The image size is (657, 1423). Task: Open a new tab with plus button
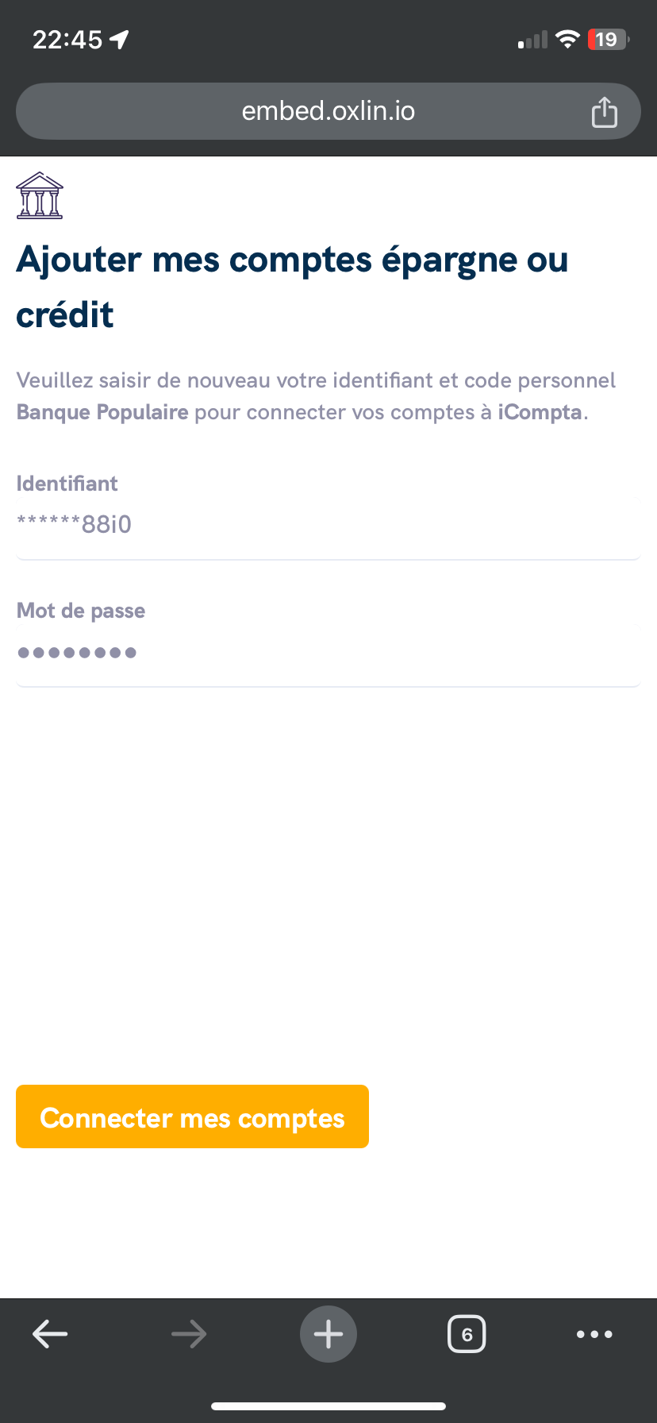pyautogui.click(x=328, y=1334)
